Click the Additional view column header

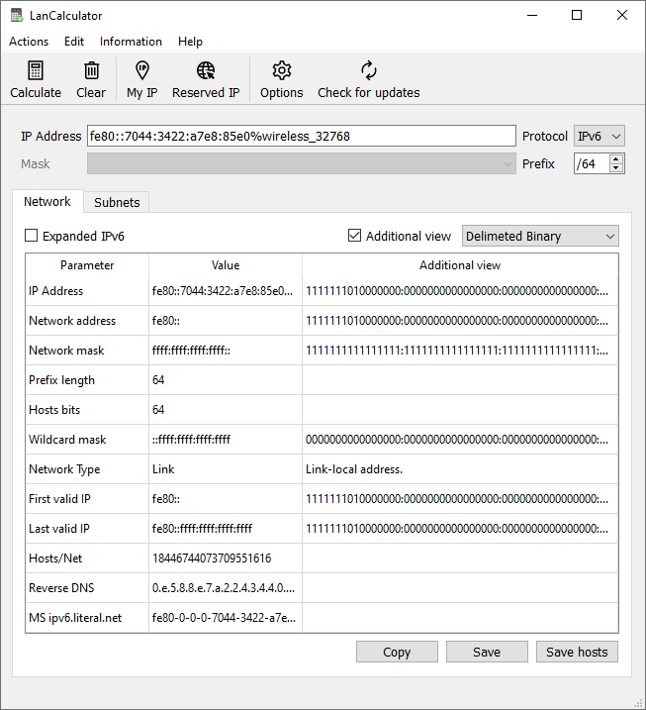[x=460, y=265]
